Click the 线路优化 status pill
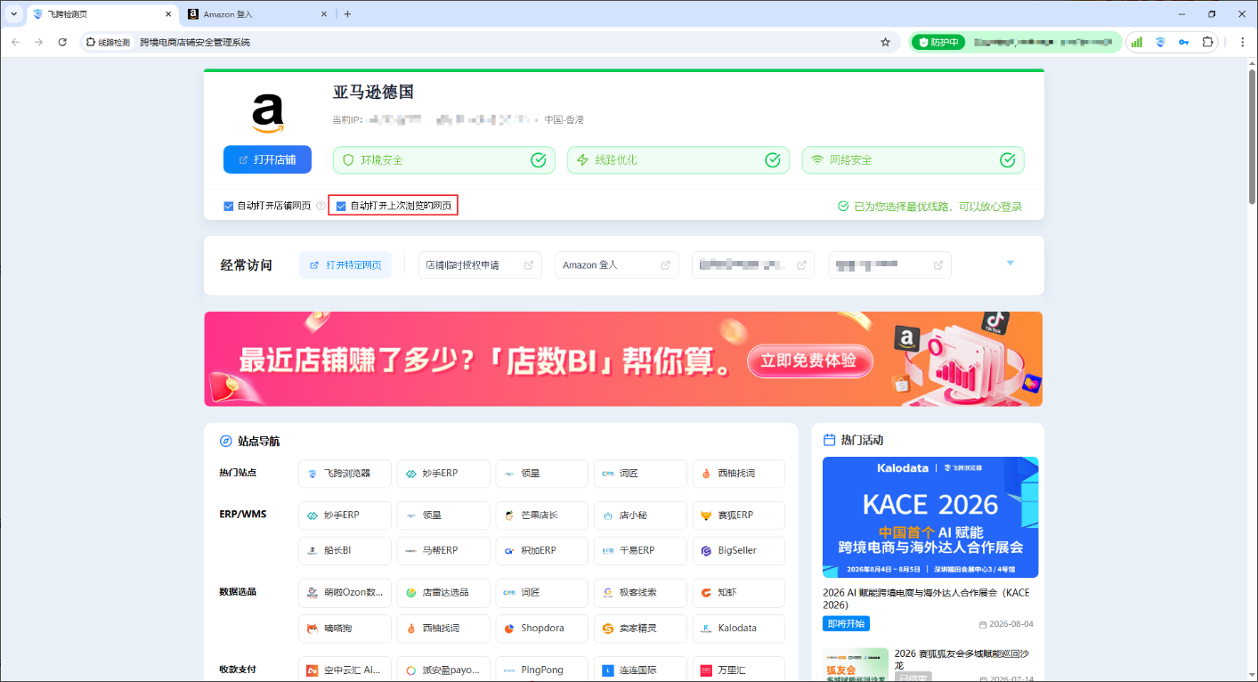The image size is (1258, 682). tap(678, 160)
